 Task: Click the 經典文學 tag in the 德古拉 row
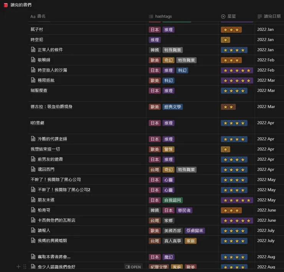173,107
